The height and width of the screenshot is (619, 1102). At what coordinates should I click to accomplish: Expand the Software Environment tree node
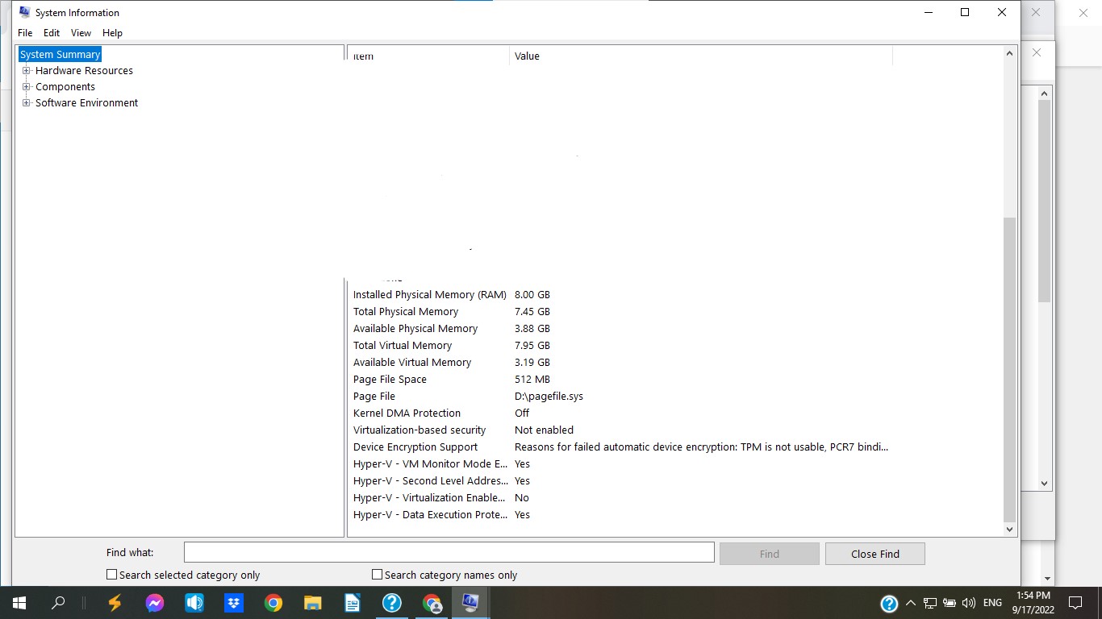[x=25, y=102]
